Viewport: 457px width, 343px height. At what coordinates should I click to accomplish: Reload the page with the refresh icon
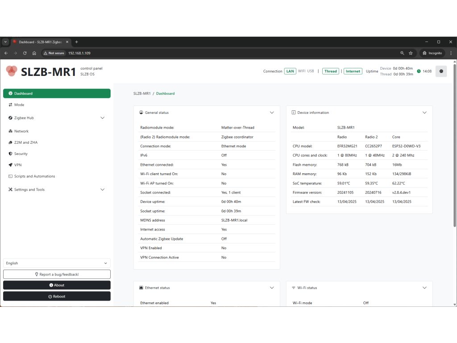(x=25, y=53)
